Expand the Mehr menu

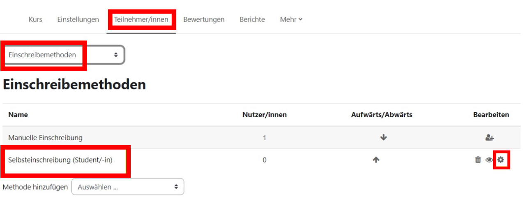(291, 19)
